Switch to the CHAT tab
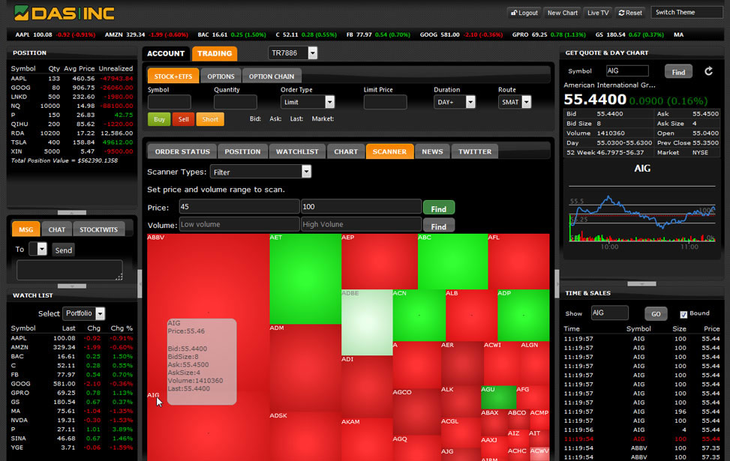 pos(57,229)
